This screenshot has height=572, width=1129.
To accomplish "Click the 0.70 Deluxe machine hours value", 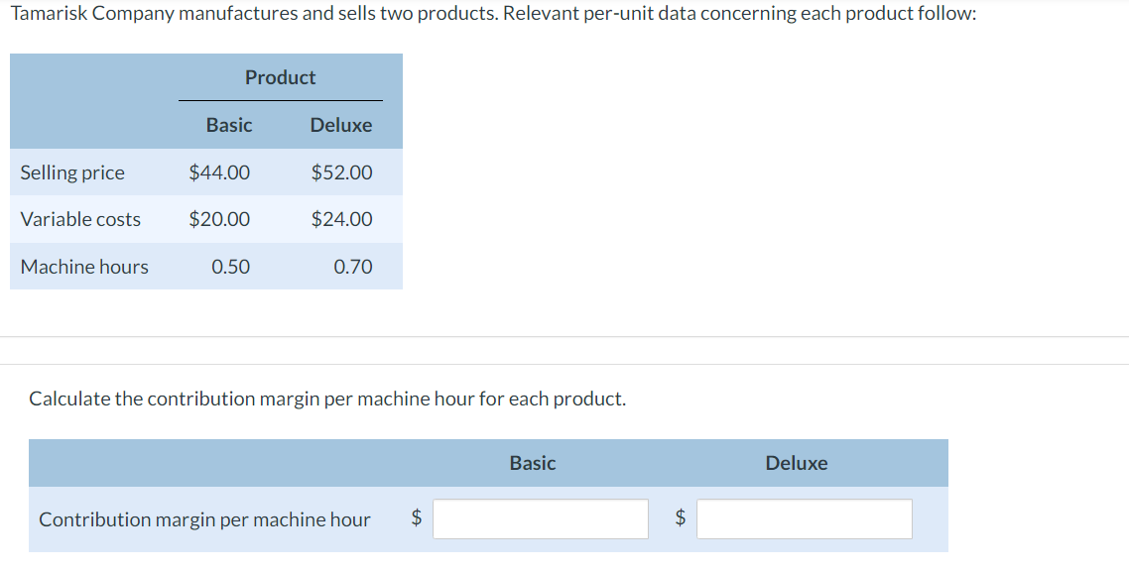I will [x=353, y=267].
